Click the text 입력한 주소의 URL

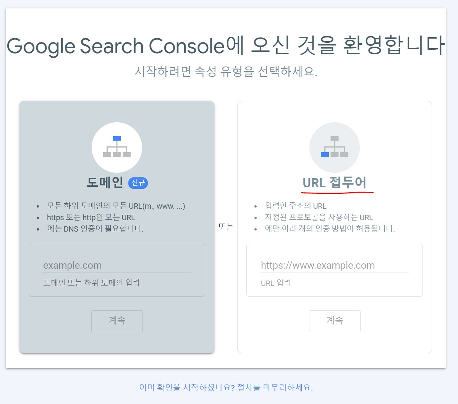(x=296, y=206)
